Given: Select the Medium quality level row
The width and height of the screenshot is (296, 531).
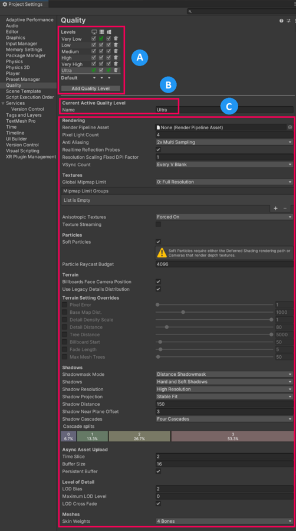Looking at the screenshot, I should 91,51.
